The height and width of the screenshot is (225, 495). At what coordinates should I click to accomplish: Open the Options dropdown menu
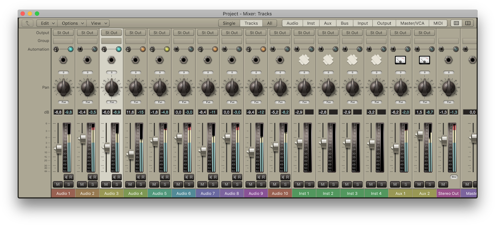72,23
